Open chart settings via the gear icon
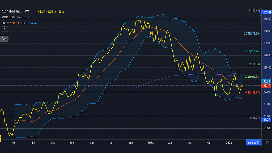 [x=267, y=143]
